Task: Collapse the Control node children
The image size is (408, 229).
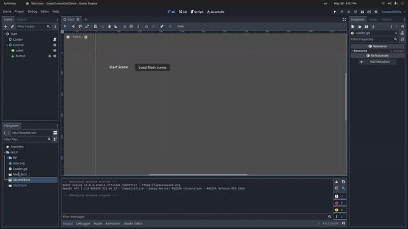Action: (7, 45)
